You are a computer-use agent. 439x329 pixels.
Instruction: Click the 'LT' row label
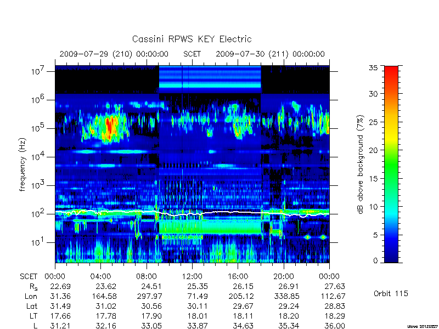click(x=33, y=316)
